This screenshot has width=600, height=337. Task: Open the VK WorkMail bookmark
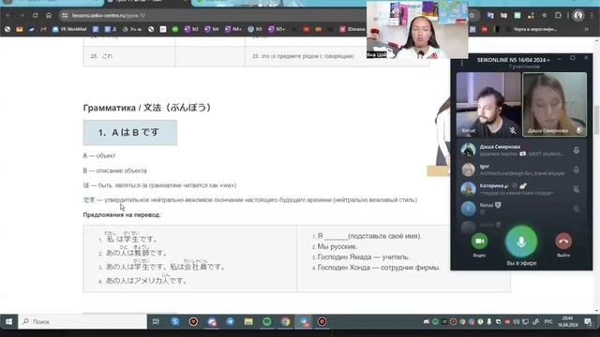[x=69, y=29]
